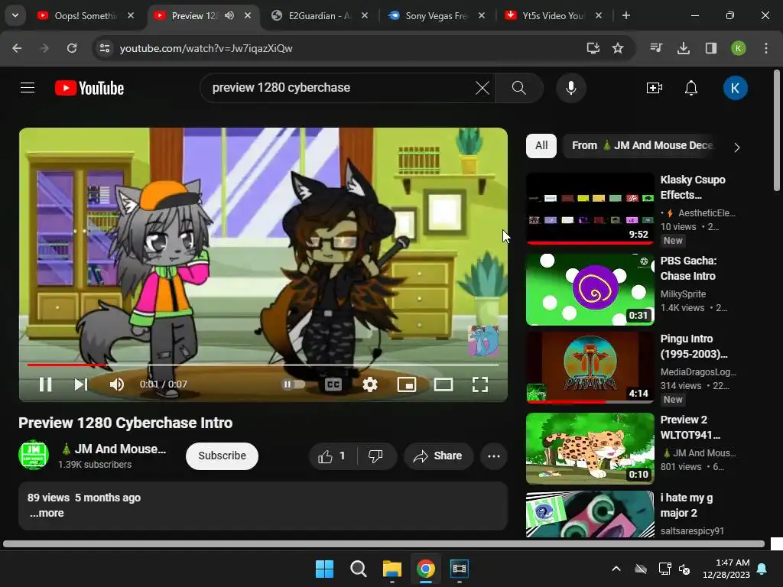Viewport: 783px width, 587px height.
Task: Dislike the video
Action: pos(375,456)
